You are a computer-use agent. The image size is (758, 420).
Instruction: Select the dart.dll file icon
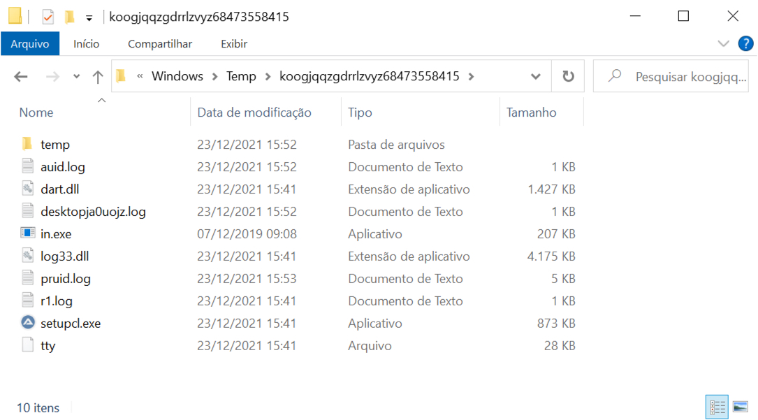coord(27,189)
